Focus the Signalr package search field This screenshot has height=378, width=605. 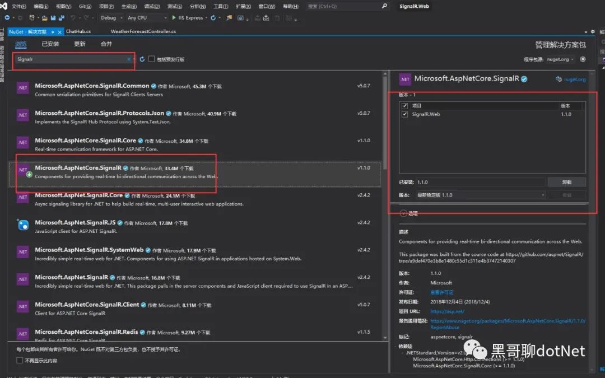(71, 59)
